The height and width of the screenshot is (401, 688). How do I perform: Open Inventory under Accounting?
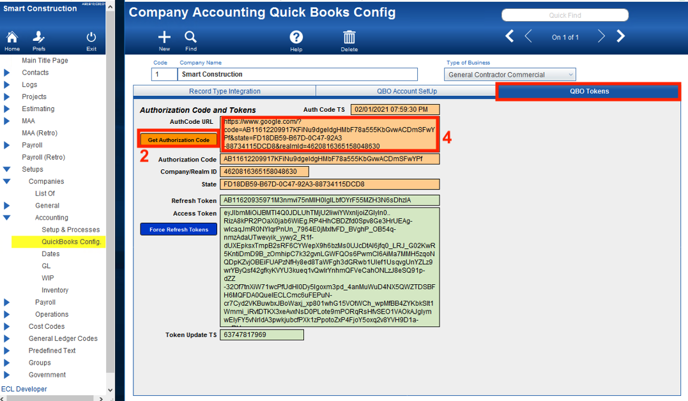pyautogui.click(x=55, y=290)
